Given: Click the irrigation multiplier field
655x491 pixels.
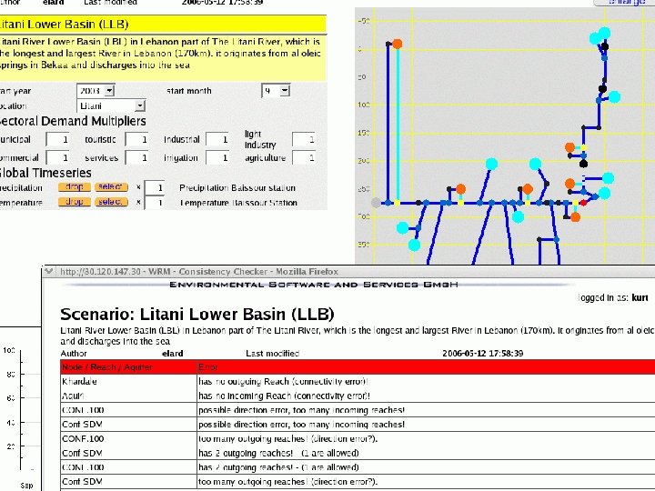Looking at the screenshot, I should pos(217,158).
